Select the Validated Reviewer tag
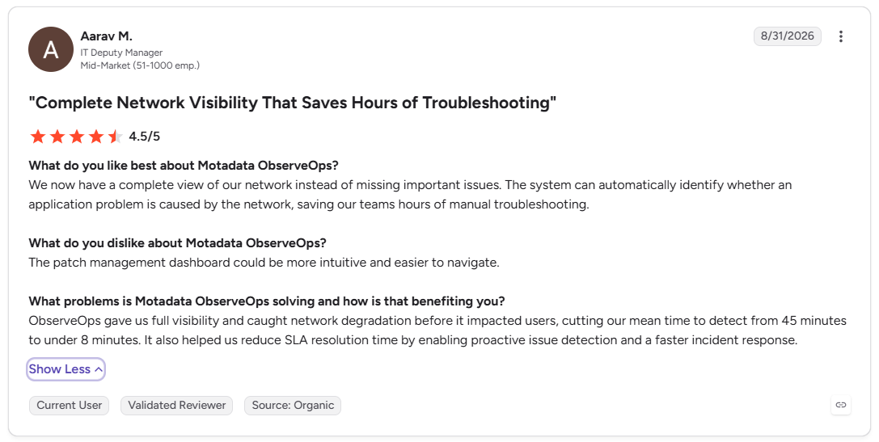Viewport: 879px width, 442px height. point(176,405)
